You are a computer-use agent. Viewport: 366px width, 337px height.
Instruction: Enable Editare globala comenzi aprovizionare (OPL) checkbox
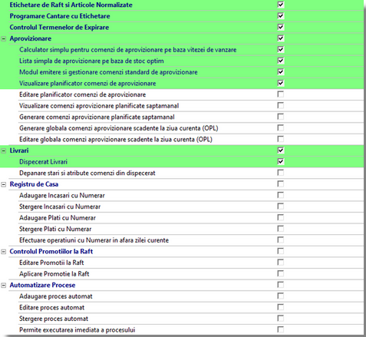281,139
